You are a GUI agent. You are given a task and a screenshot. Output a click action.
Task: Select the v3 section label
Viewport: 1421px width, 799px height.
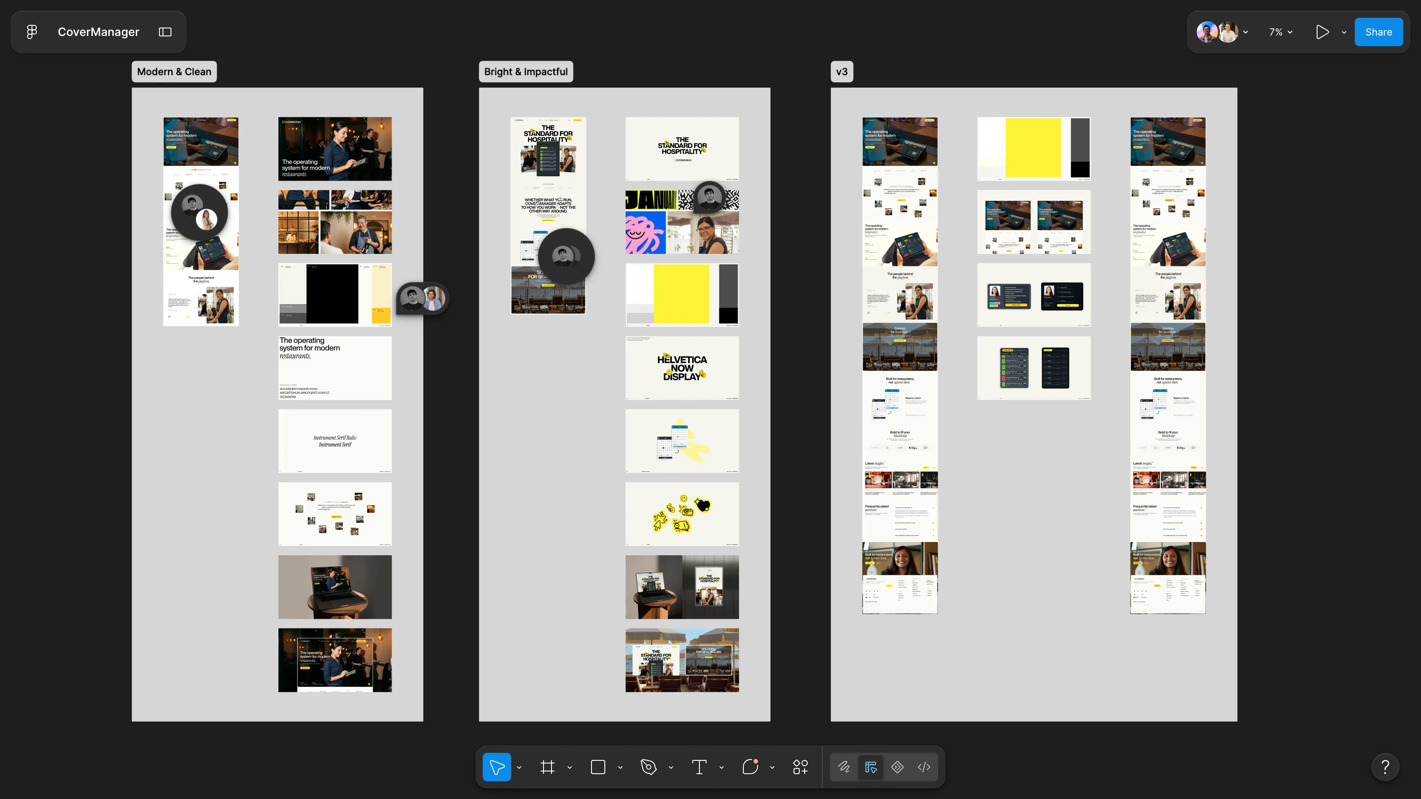pyautogui.click(x=842, y=71)
